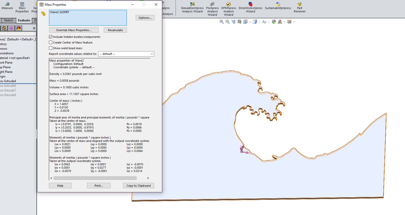Click Override Mass Properties... button

click(x=74, y=30)
